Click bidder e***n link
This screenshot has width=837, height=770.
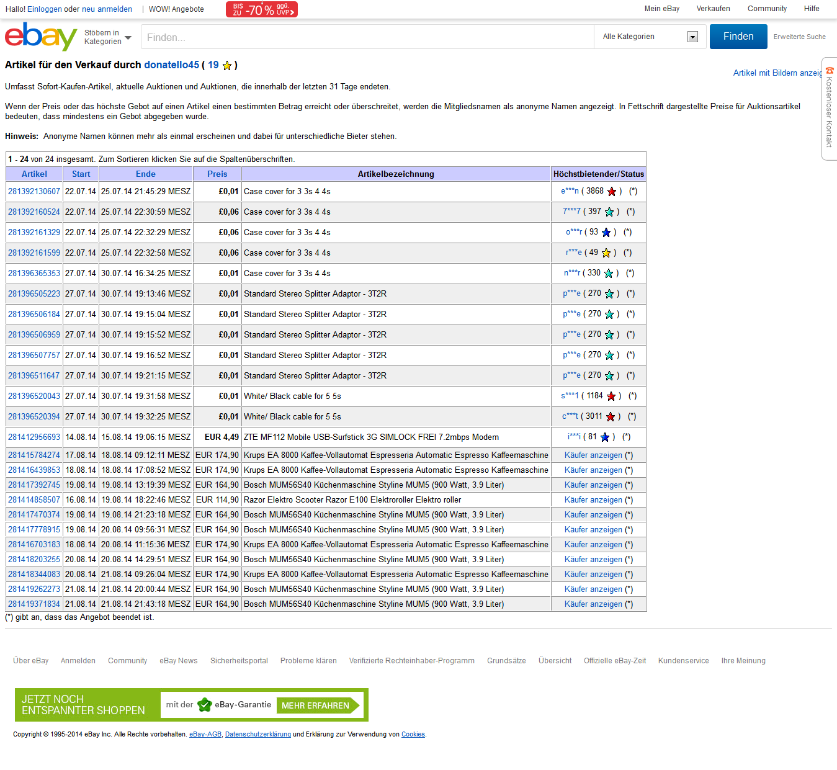[570, 192]
